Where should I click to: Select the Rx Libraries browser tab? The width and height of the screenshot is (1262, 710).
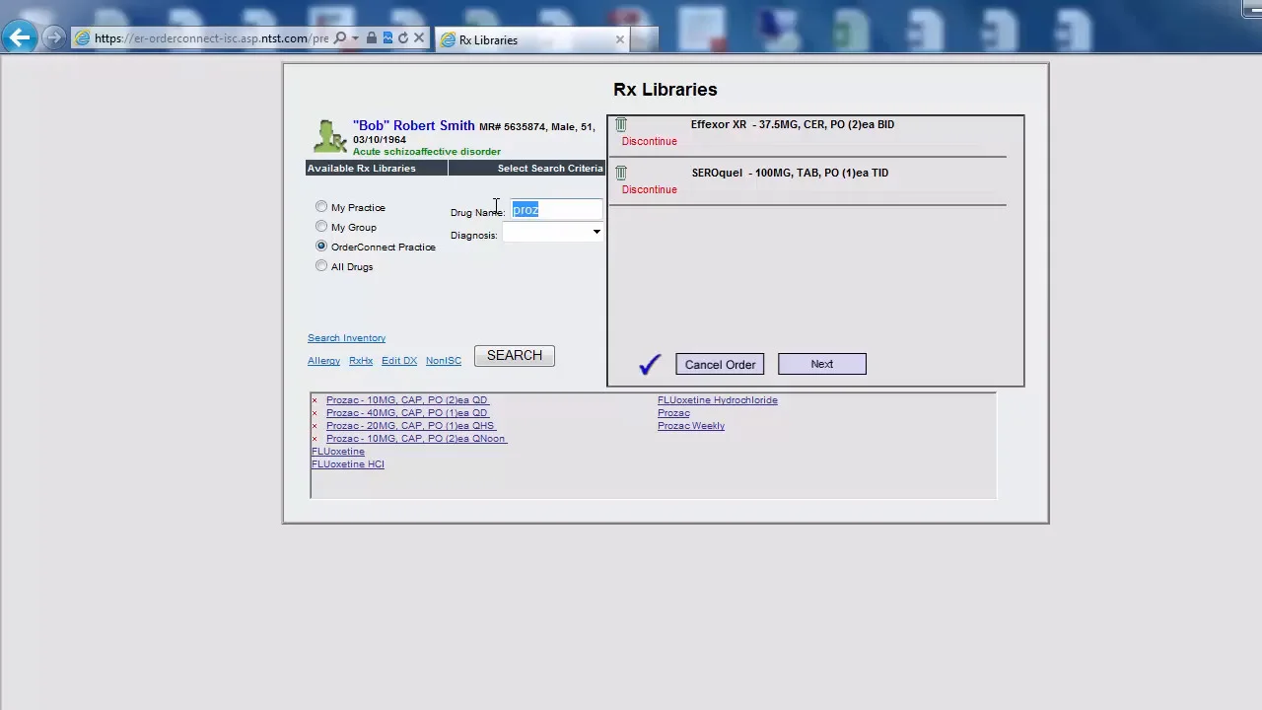(x=530, y=39)
